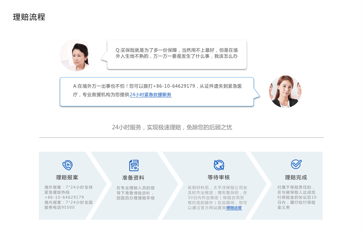The height and width of the screenshot is (233, 362).
Task: Click the service agent avatar on the right
Action: click(x=285, y=91)
